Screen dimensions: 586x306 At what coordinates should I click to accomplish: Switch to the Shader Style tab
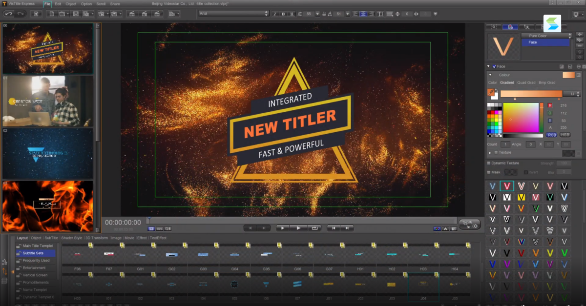point(71,238)
